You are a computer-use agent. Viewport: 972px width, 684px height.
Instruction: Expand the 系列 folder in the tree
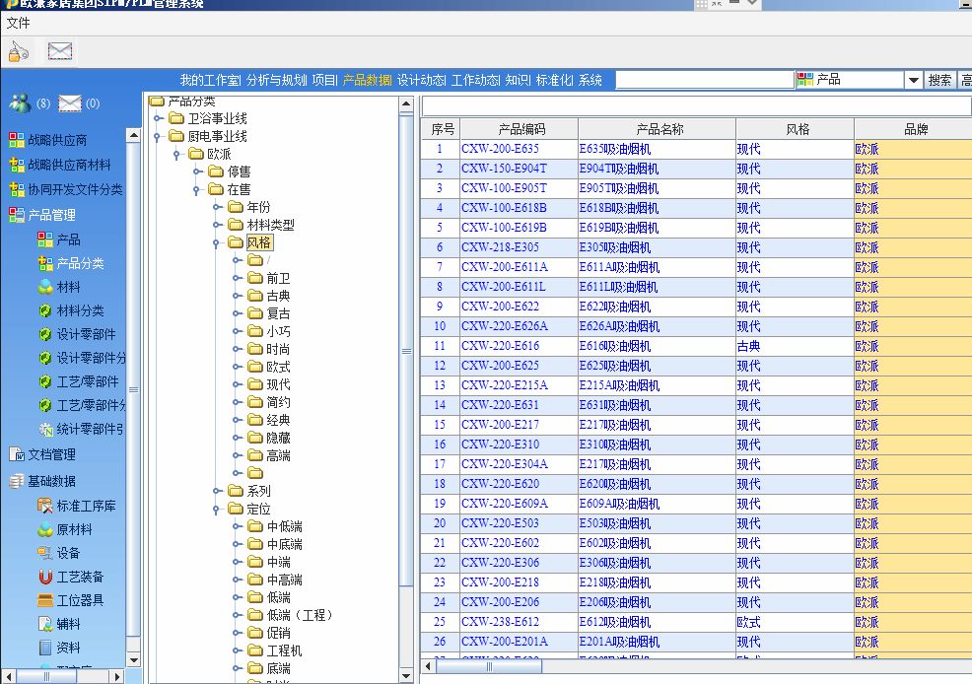217,491
